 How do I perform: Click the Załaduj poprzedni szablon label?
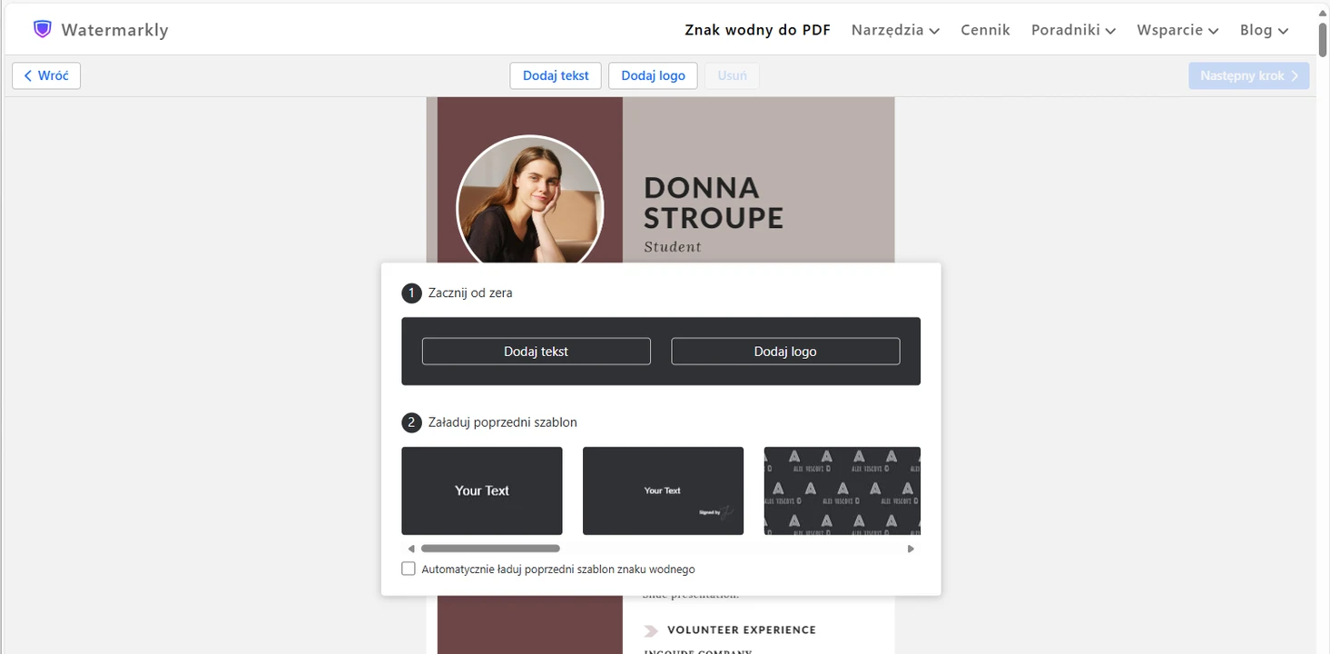pyautogui.click(x=503, y=422)
